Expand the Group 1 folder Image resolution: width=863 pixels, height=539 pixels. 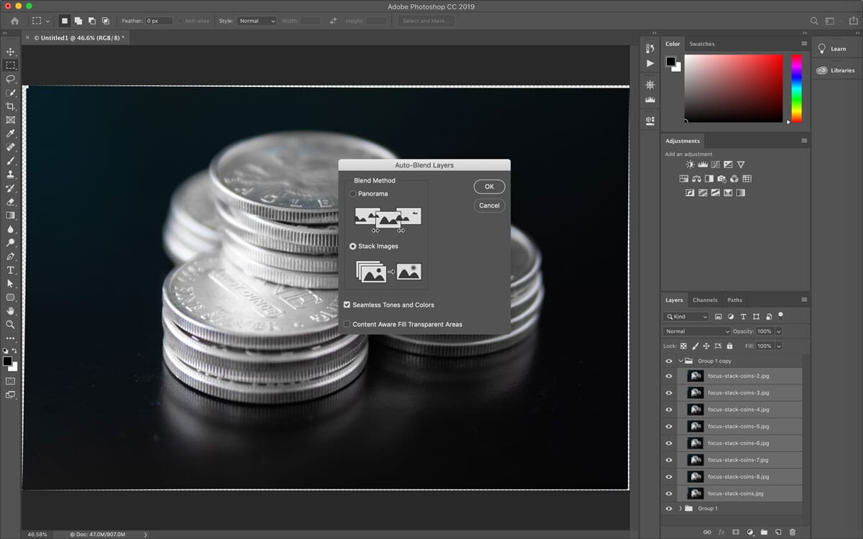pyautogui.click(x=680, y=508)
